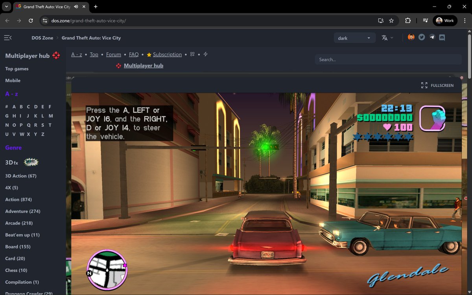
Task: Open Top games in the sidebar
Action: tap(17, 69)
